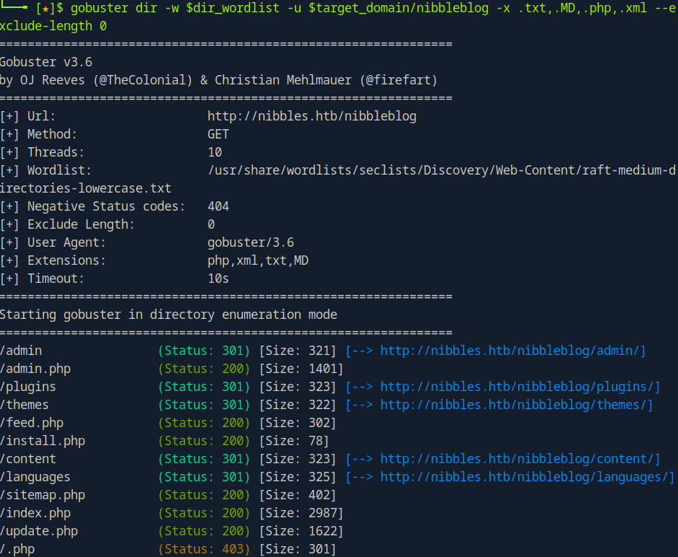
Task: Click the /sitemap.php result entry
Action: [43, 495]
